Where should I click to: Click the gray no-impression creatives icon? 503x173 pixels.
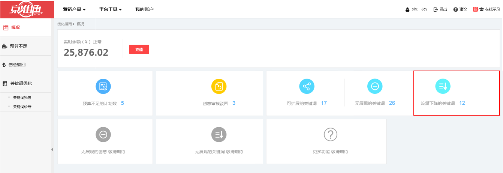click(103, 134)
